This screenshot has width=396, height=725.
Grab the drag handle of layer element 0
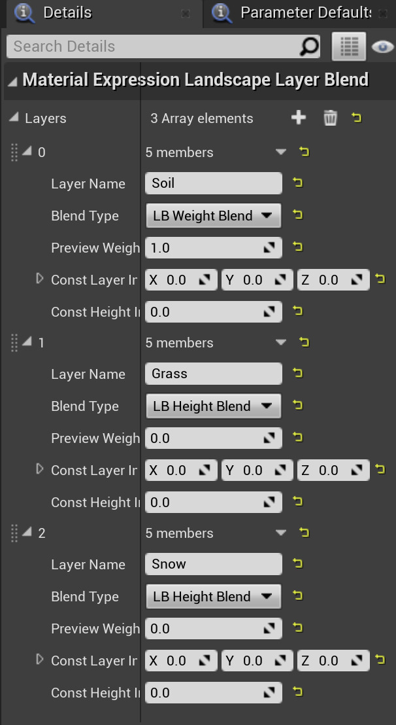pos(14,152)
